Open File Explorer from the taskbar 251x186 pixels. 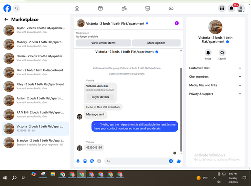tap(53, 174)
